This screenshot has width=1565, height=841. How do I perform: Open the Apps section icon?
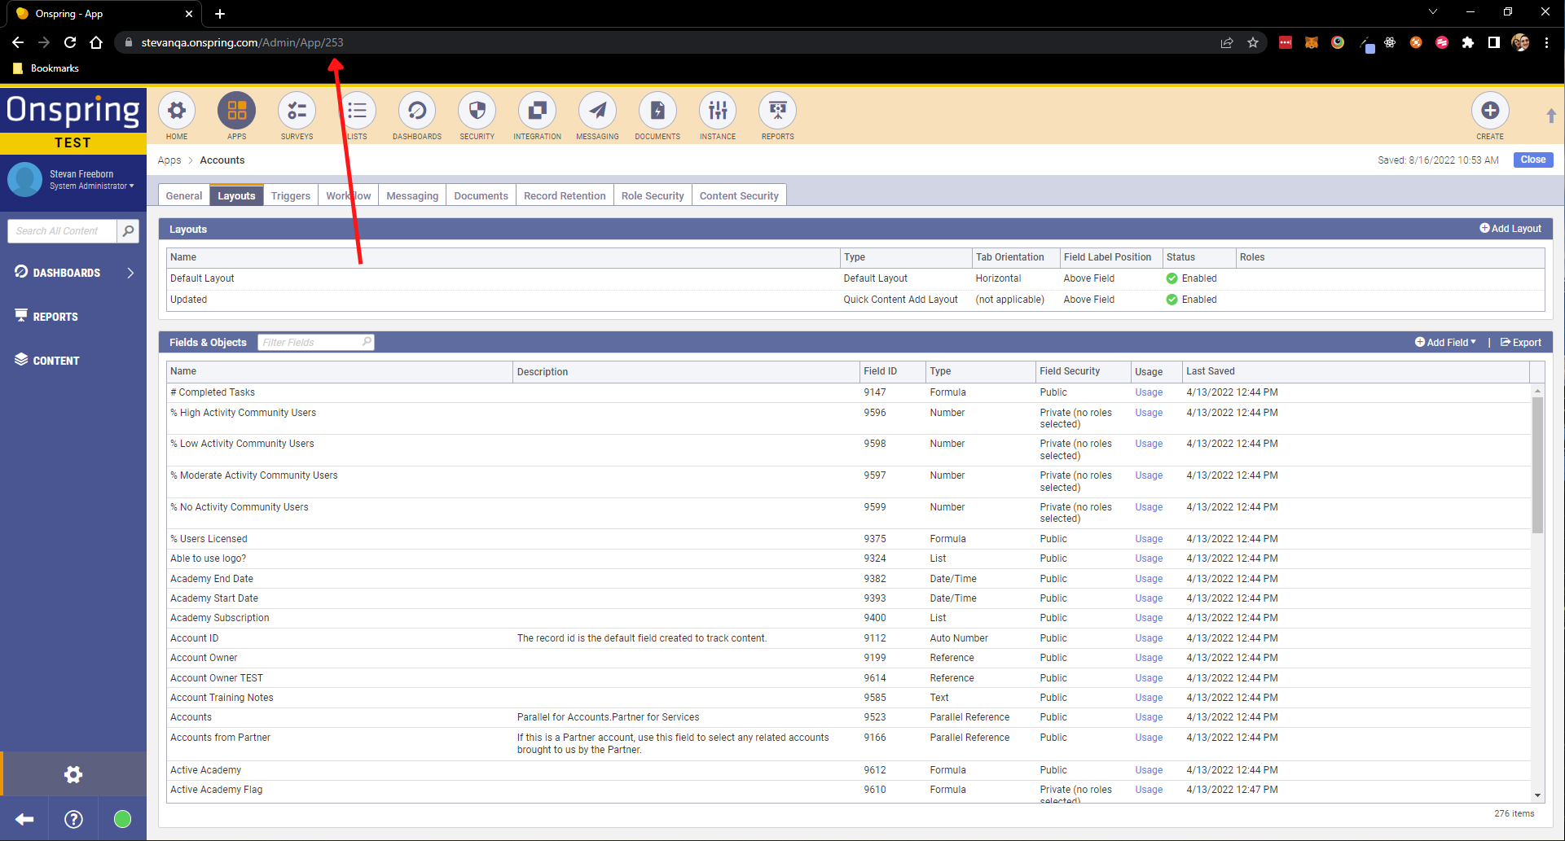(x=236, y=111)
